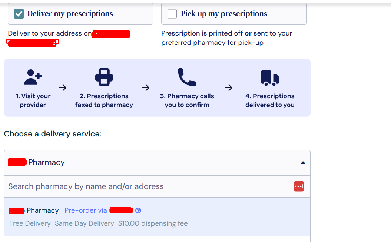Click the arrow between steps 3 and 4

tap(228, 88)
